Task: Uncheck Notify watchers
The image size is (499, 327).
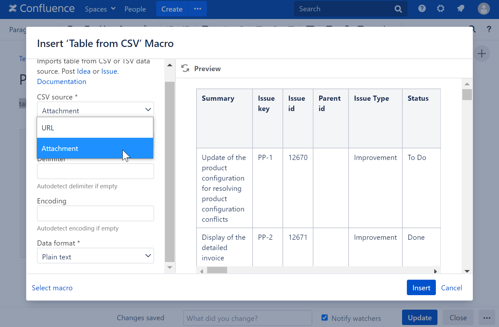Action: 324,317
